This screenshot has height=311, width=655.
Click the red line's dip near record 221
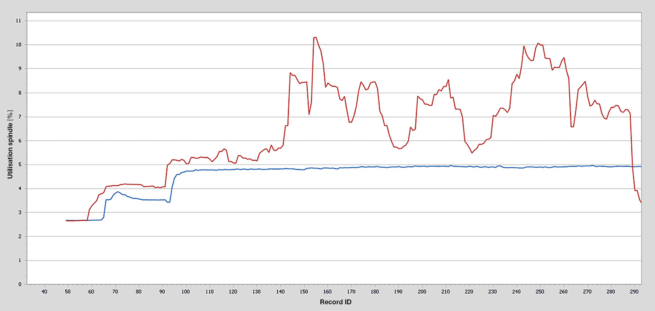(472, 153)
